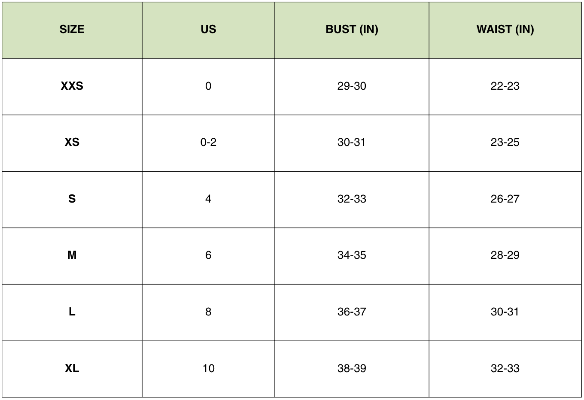Select the M size cell
Screen dimensions: 584x400
72,255
